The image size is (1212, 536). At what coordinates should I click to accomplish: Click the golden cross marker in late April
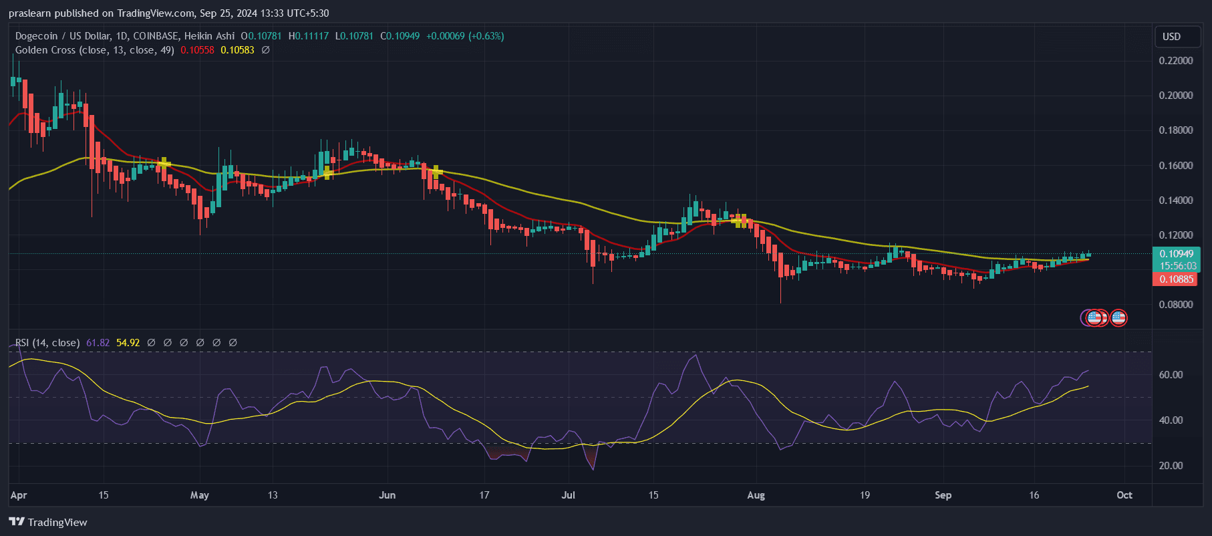(164, 163)
